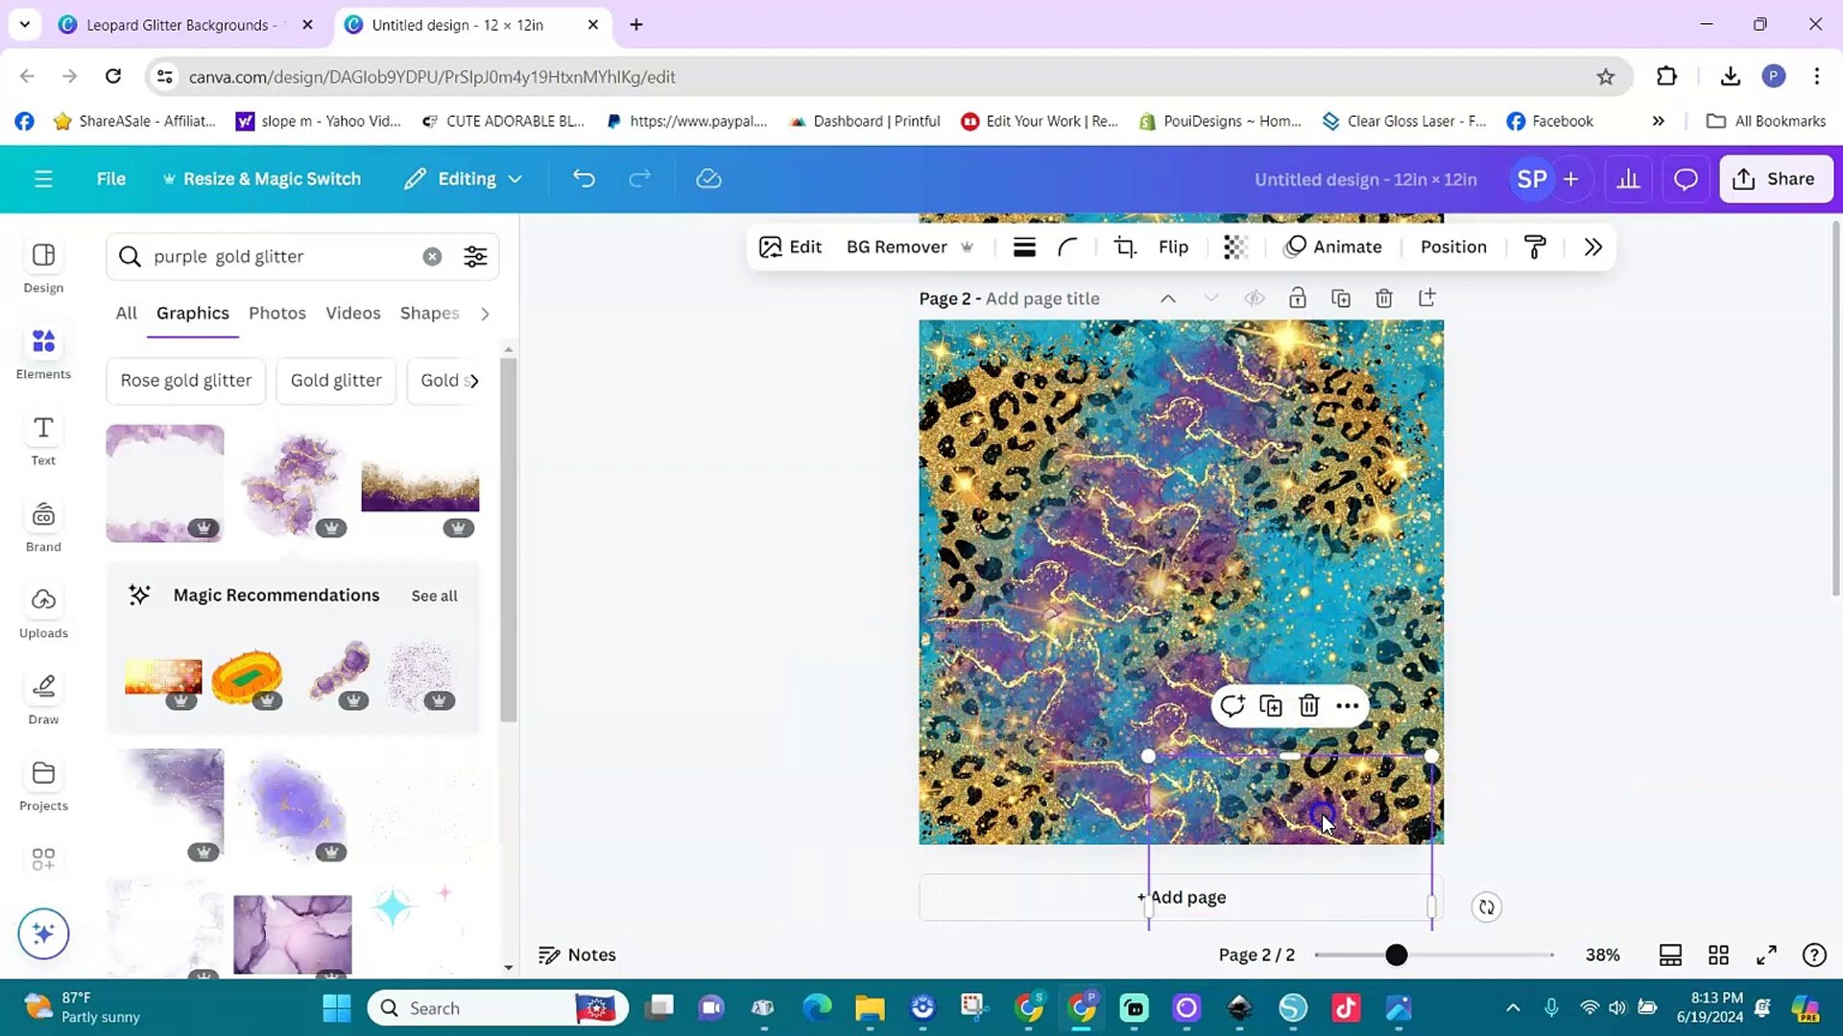
Task: Select the Copy style paint roller icon
Action: 1534,247
